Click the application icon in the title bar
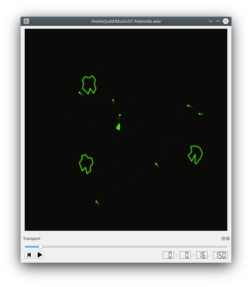The image size is (252, 287). pos(26,21)
